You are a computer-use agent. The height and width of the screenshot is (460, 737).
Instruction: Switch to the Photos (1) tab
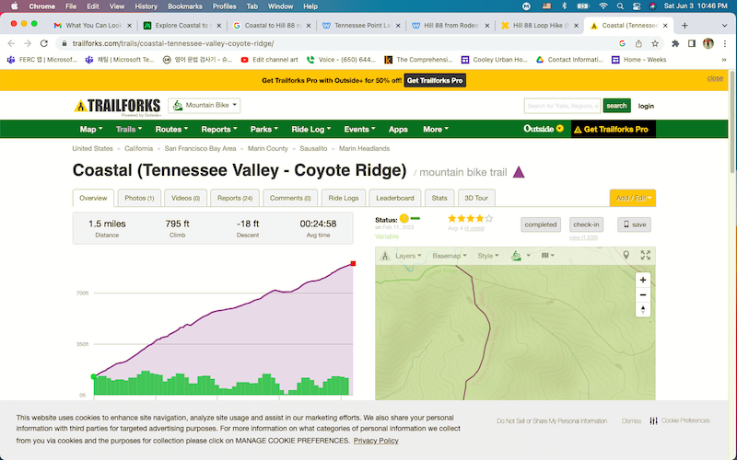pyautogui.click(x=139, y=198)
